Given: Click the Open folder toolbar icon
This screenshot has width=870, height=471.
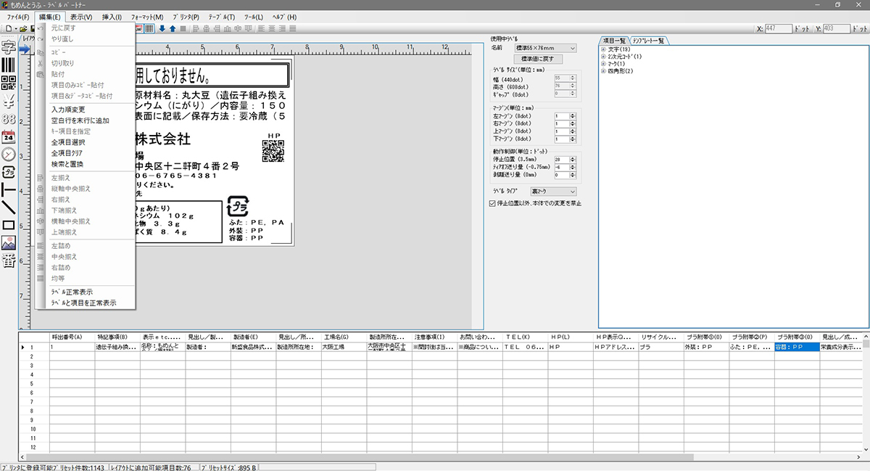Looking at the screenshot, I should click(x=23, y=28).
